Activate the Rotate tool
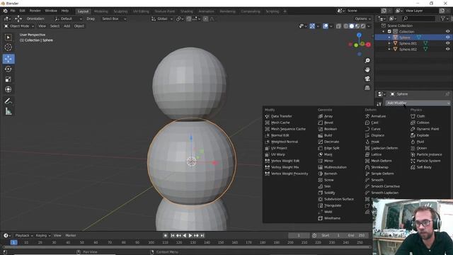The image size is (453, 255). point(8,69)
